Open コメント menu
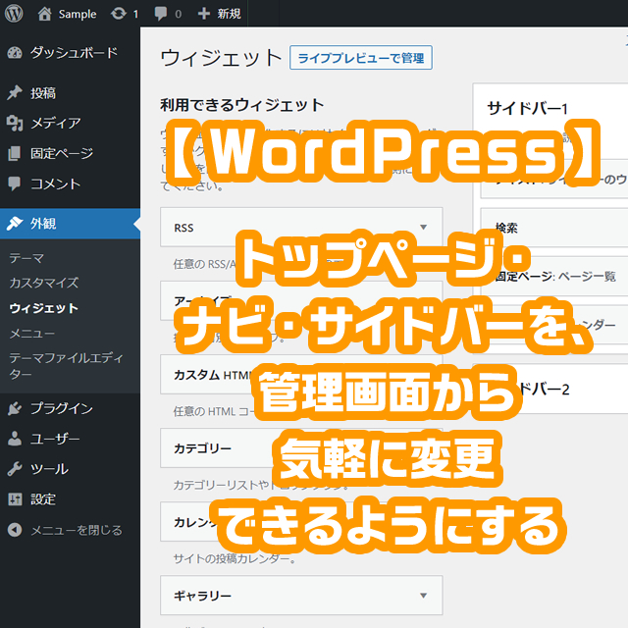Screen dimensions: 628x628 click(70, 183)
